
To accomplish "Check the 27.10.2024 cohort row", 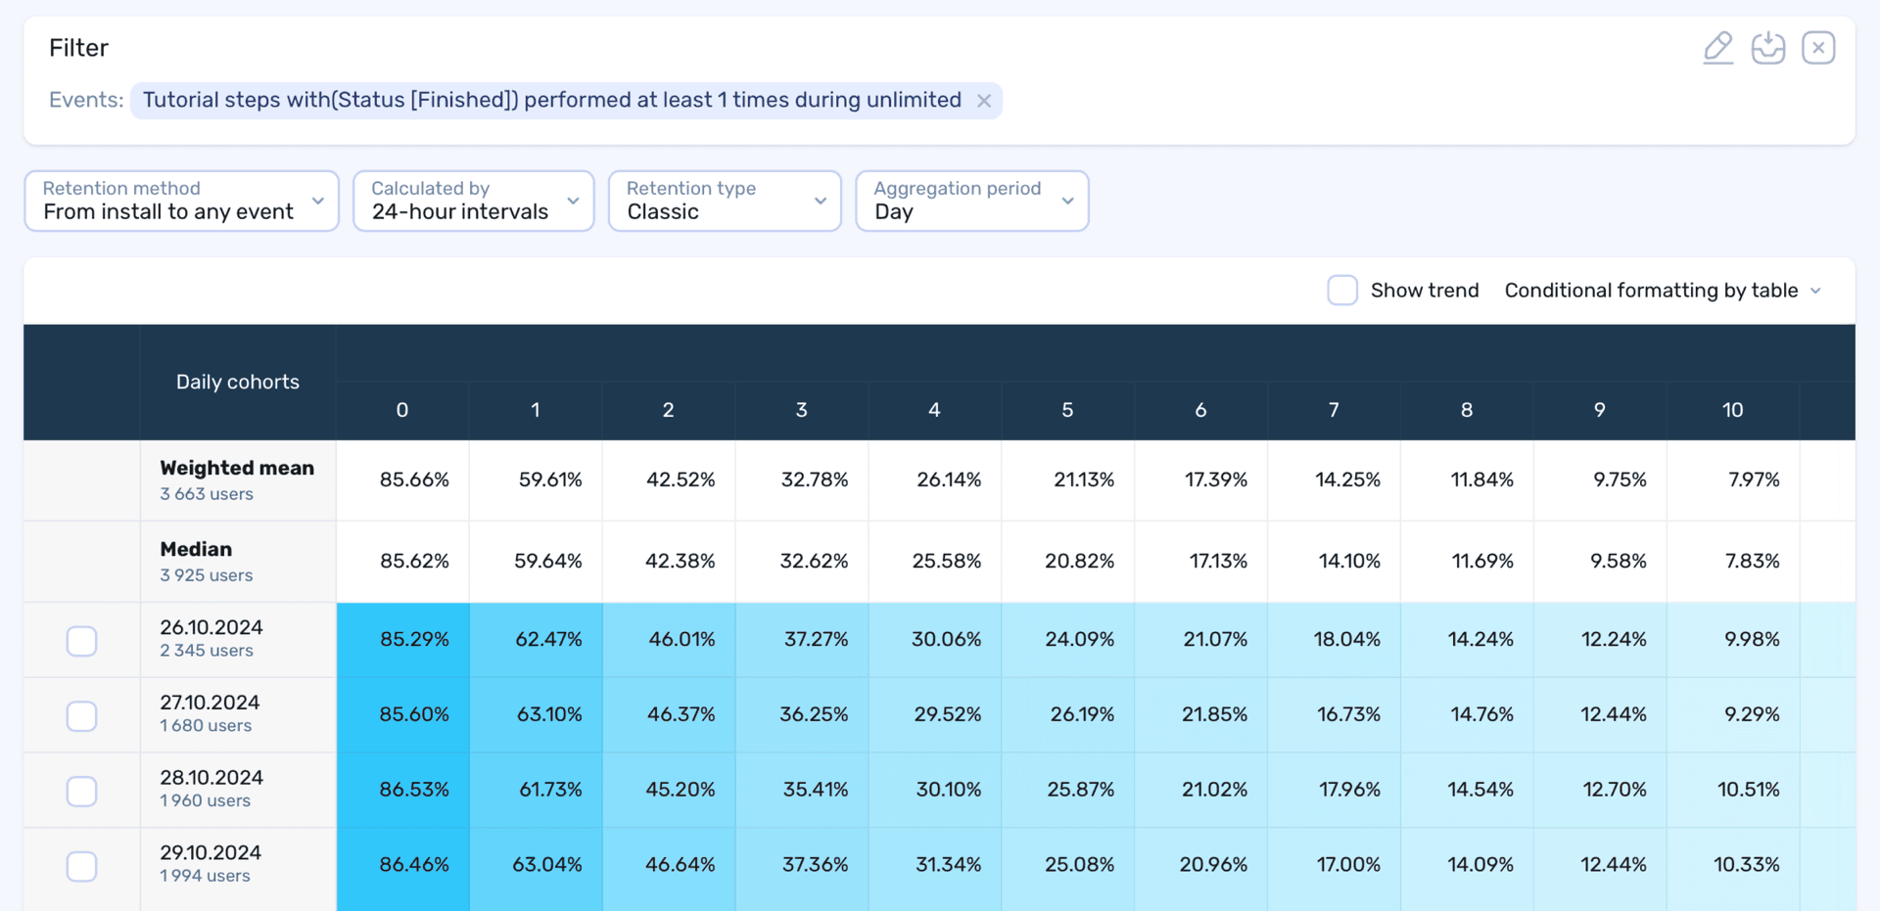I will [81, 715].
